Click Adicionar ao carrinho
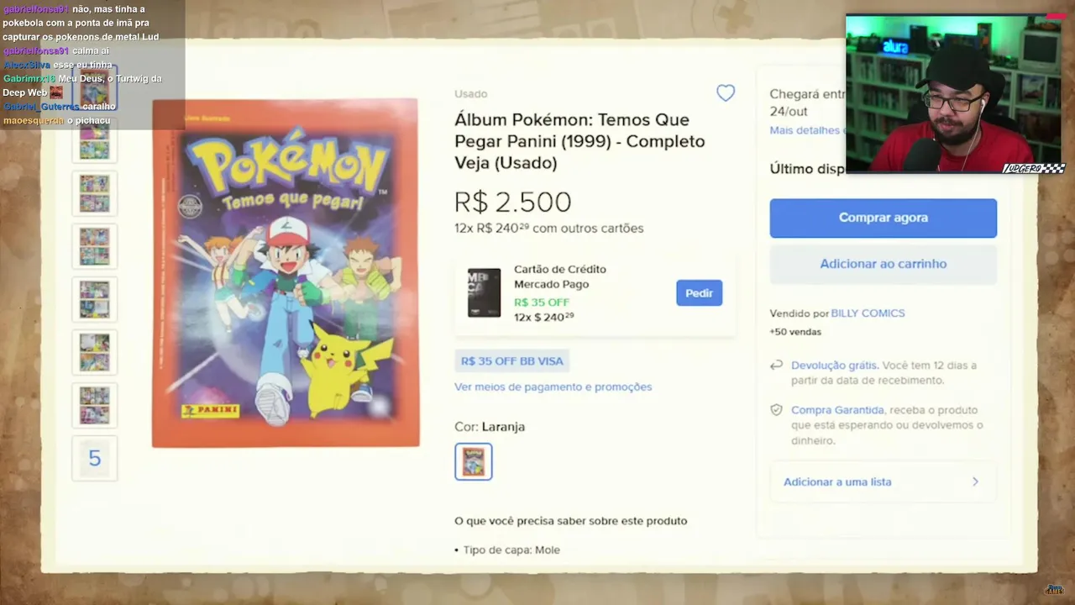Image resolution: width=1075 pixels, height=605 pixels. [883, 264]
